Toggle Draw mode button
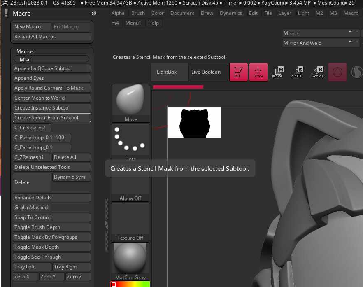This screenshot has width=363, height=287. (258, 72)
